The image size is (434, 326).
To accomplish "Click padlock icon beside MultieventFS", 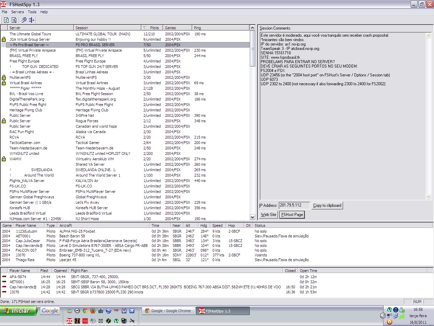I will pos(4,77).
